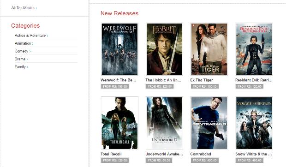Screen dimensions: 286x167
Task: Click the 'Resident Evil: Retri...' title
Action: pos(254,80)
